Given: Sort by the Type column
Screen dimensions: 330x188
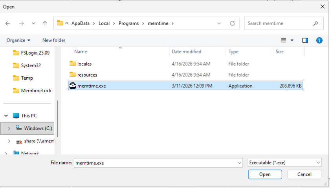Looking at the screenshot, I should click(x=233, y=52).
